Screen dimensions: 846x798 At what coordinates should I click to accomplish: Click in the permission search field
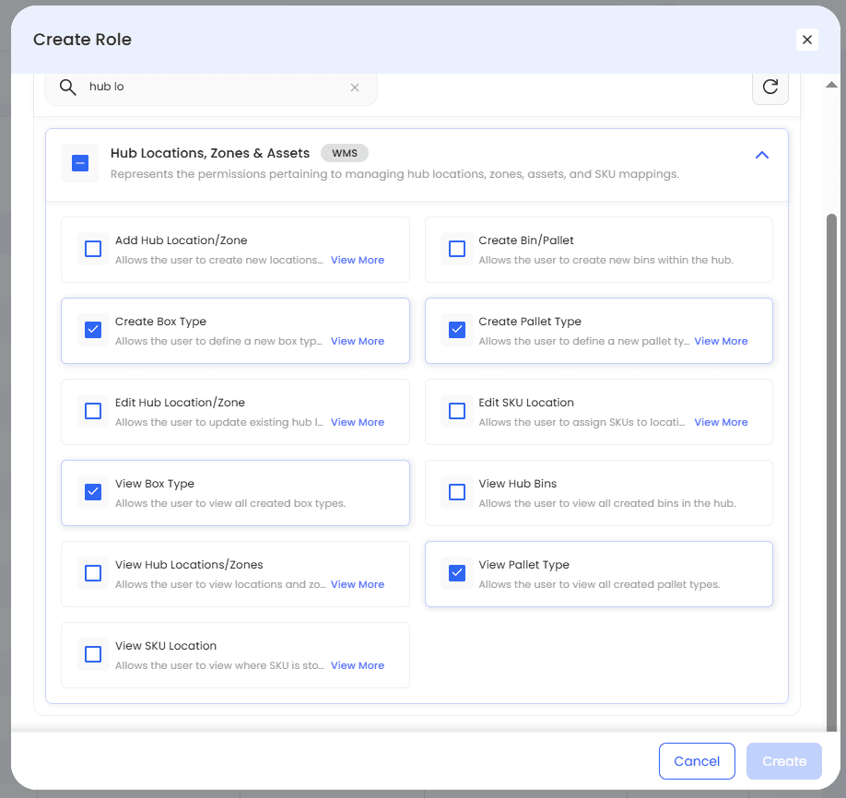coord(212,88)
